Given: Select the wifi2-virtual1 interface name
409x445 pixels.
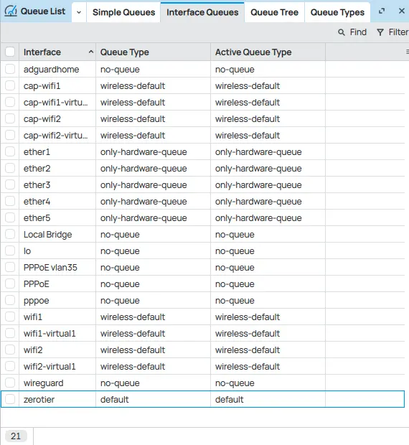Looking at the screenshot, I should click(50, 366).
